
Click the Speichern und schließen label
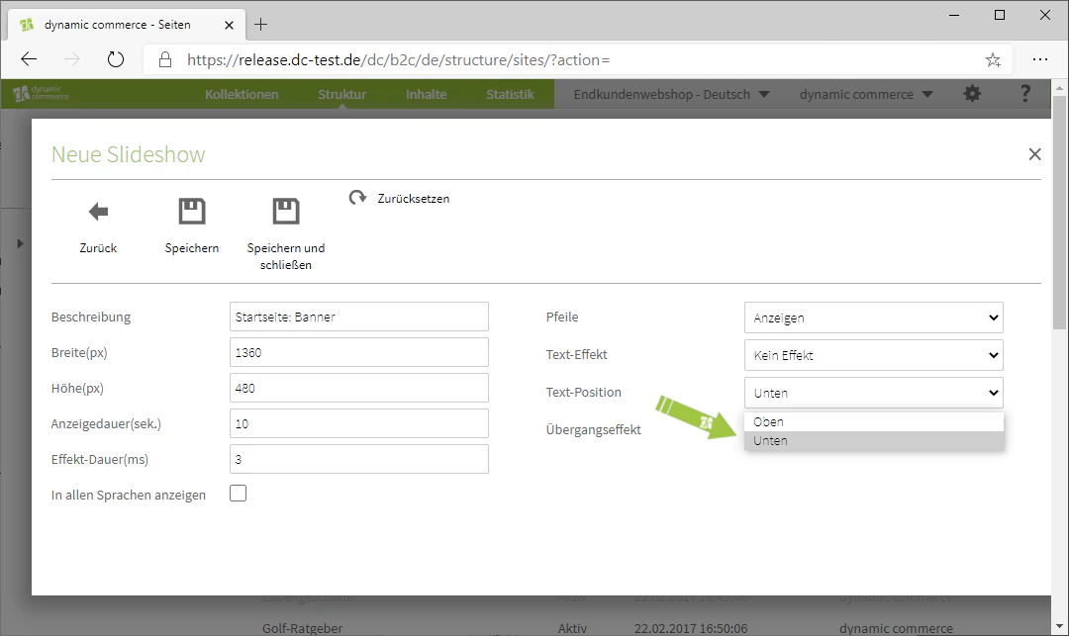tap(286, 256)
